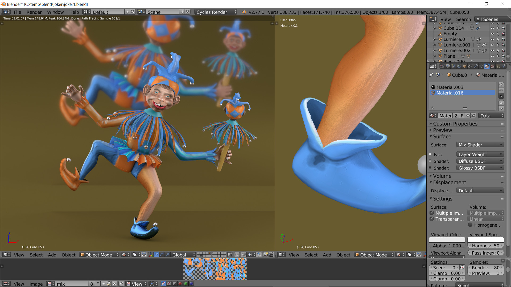Open the Render menu
The height and width of the screenshot is (287, 511).
coord(34,12)
